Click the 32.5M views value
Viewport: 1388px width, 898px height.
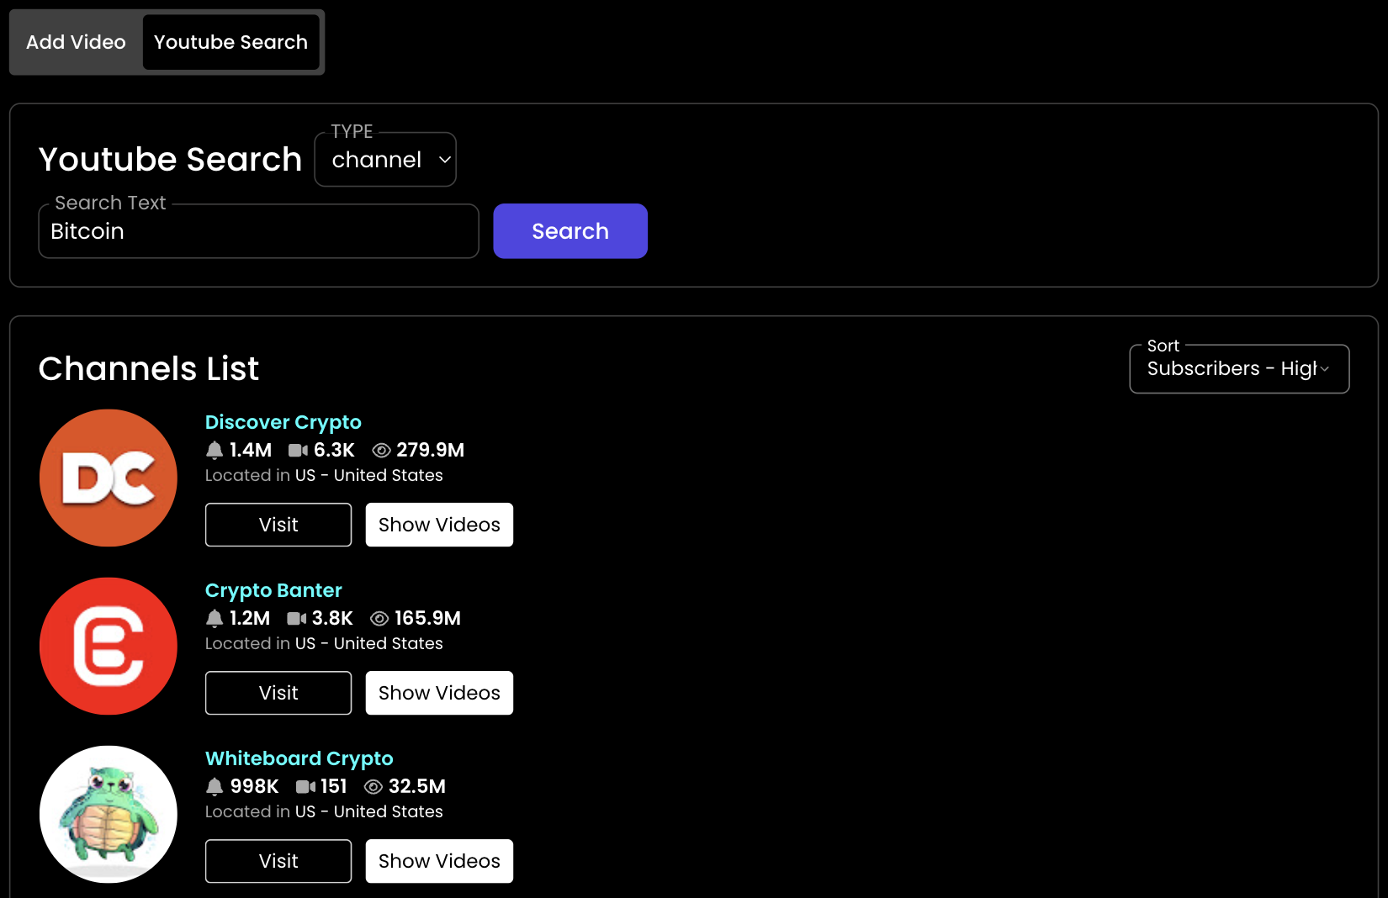[x=417, y=787]
